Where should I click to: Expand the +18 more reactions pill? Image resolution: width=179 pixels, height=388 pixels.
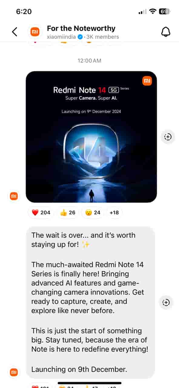(x=114, y=212)
